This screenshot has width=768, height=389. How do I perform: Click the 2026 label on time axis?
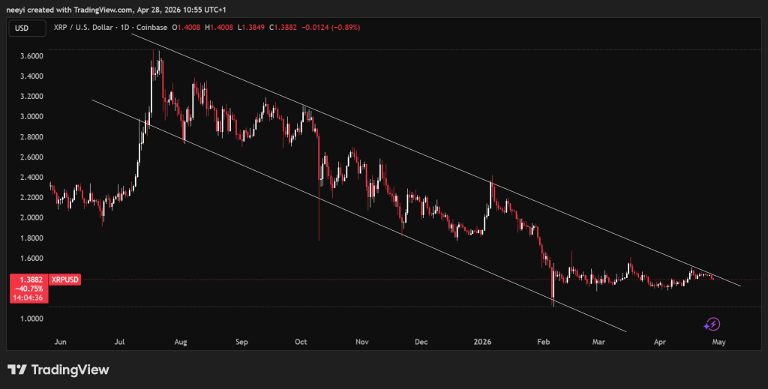(483, 342)
